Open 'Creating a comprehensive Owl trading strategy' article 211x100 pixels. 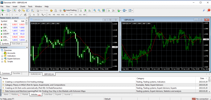(24, 82)
